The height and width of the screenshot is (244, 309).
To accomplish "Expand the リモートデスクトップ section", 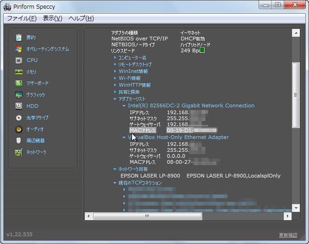I will pos(115,64).
